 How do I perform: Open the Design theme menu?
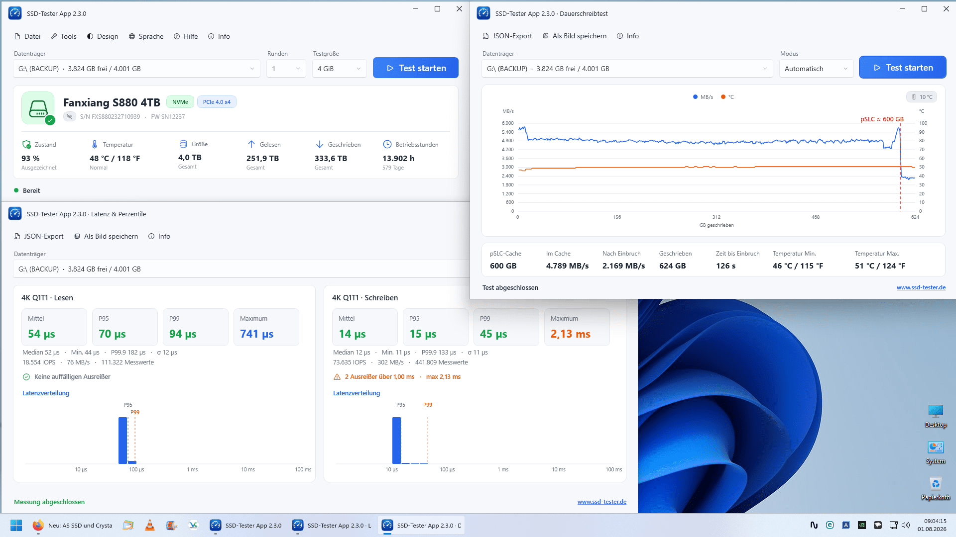point(103,36)
